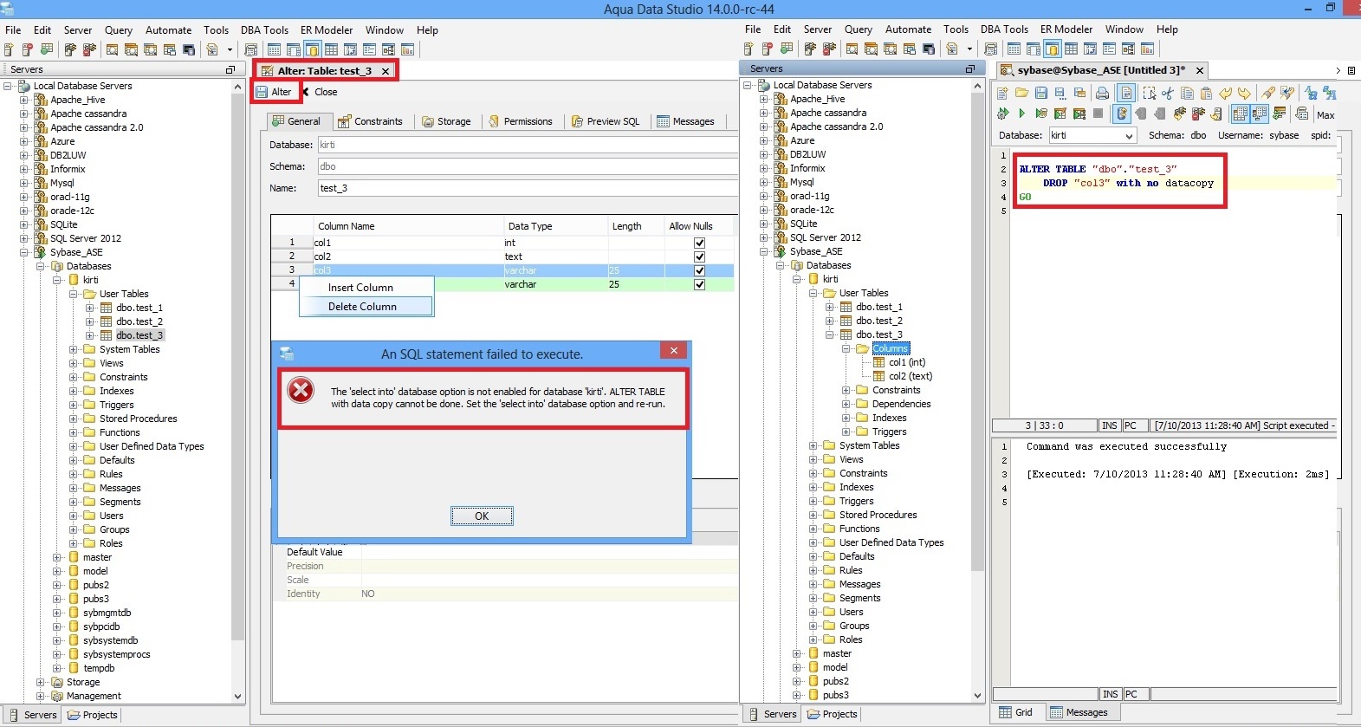
Task: Click the calculator icon in right window toolbar
Action: tap(991, 49)
